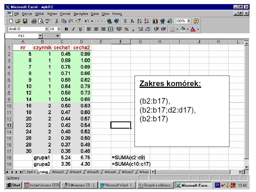Image resolution: width=256 pixels, height=192 pixels.
Task: Show the Drawing toolbar
Action: [170, 21]
